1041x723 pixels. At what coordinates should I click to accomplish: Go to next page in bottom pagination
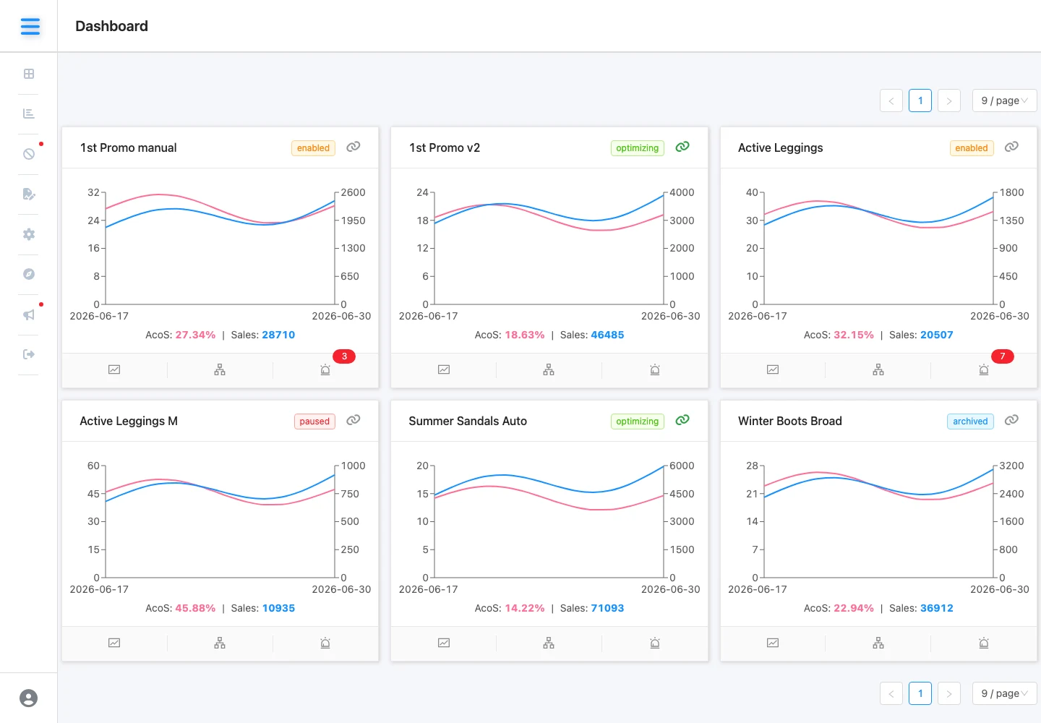949,693
